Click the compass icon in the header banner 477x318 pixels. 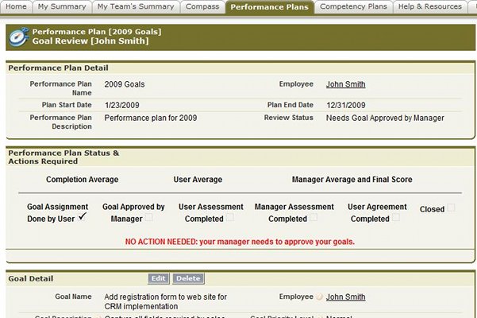[18, 37]
